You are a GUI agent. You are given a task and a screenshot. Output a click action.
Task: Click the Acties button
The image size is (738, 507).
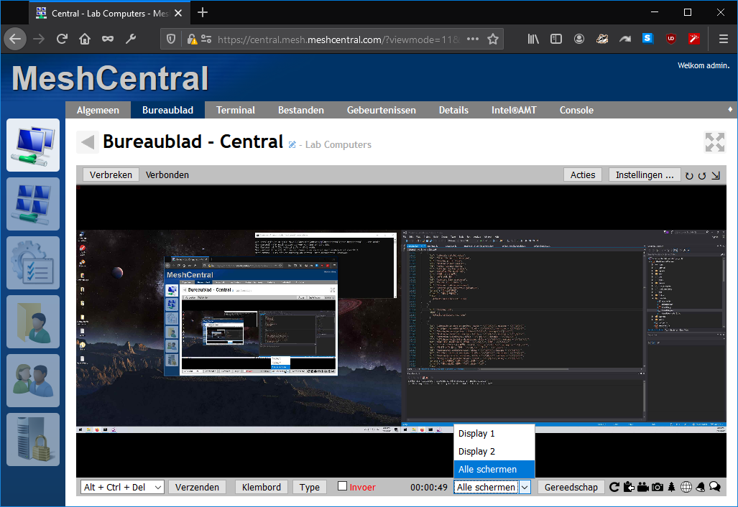[x=583, y=175]
